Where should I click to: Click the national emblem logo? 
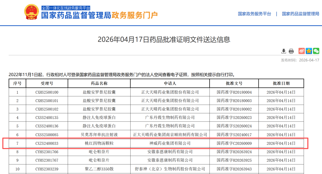(31, 12)
